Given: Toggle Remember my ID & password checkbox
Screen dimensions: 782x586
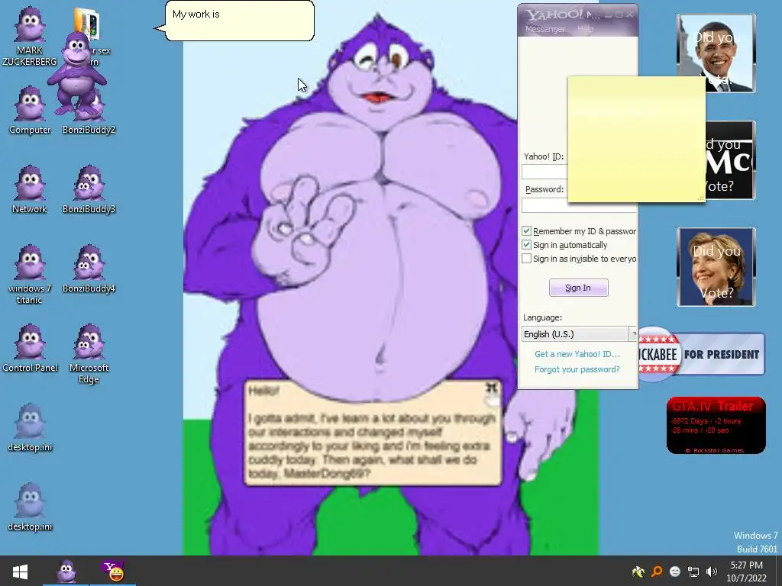Looking at the screenshot, I should pos(526,230).
